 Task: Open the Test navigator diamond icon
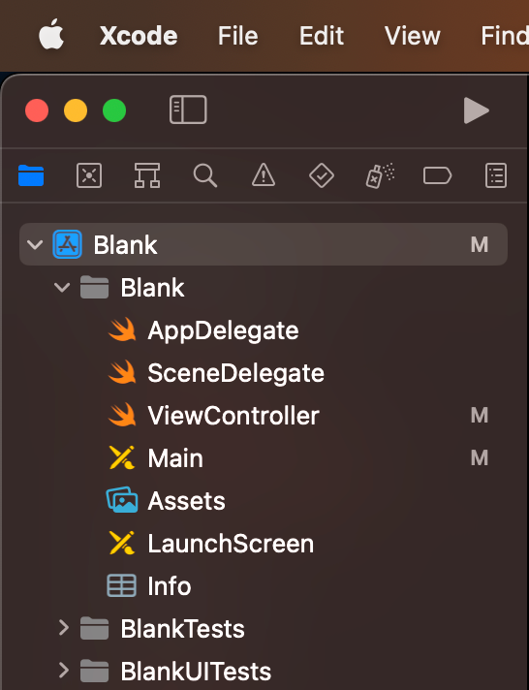coord(322,175)
